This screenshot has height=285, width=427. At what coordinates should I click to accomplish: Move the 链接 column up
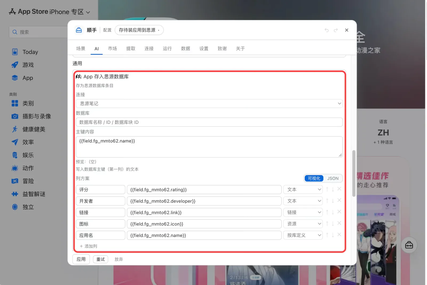click(327, 212)
